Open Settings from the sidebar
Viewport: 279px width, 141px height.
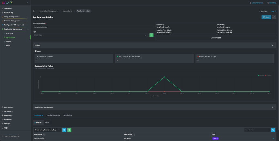click(7, 124)
